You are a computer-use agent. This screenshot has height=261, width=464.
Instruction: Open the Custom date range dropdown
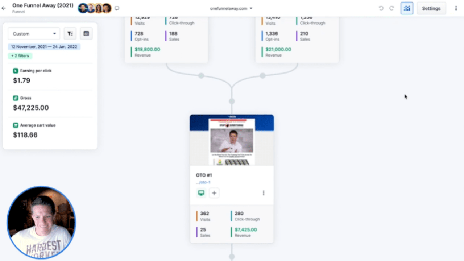[x=34, y=34]
